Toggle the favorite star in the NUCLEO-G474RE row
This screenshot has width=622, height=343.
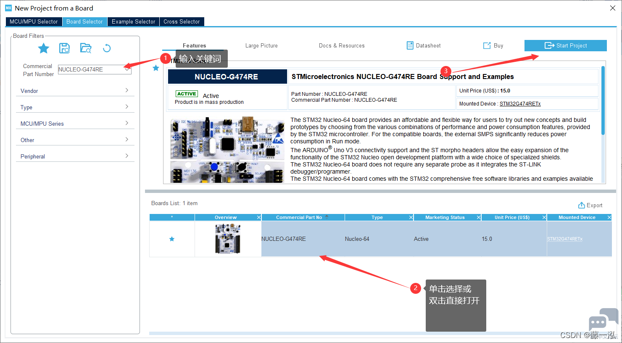coord(172,239)
